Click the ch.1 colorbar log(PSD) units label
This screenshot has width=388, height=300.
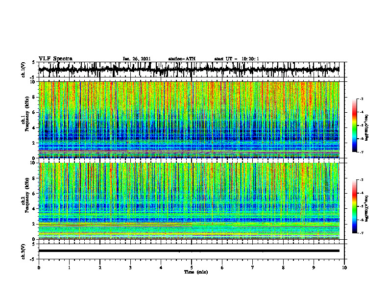click(367, 128)
